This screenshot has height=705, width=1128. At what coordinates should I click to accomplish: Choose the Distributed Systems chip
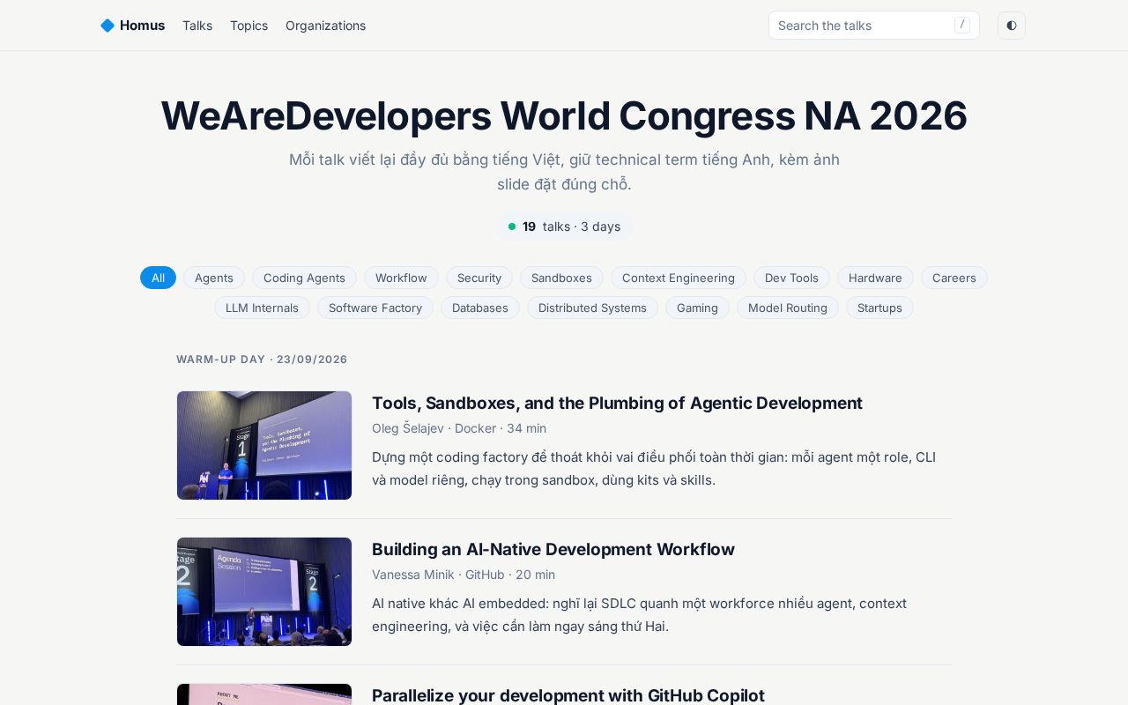pos(592,308)
